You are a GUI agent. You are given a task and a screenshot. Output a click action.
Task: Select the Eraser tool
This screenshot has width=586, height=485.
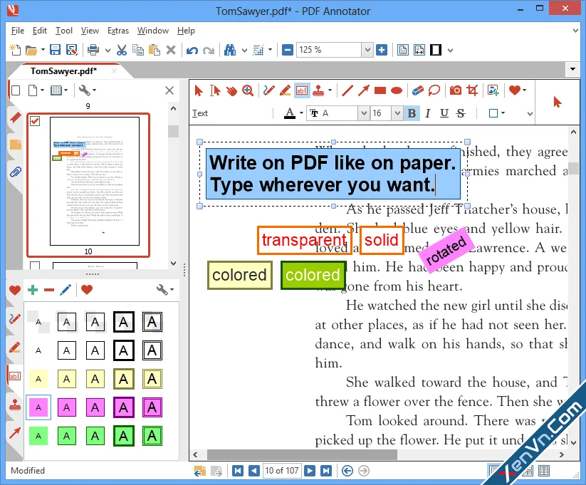pos(417,90)
